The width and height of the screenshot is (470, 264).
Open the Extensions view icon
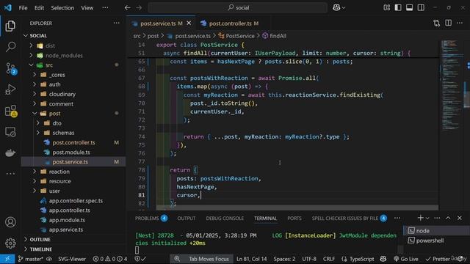11,111
